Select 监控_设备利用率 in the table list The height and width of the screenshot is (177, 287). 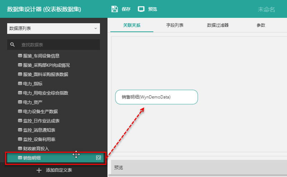[39, 139]
